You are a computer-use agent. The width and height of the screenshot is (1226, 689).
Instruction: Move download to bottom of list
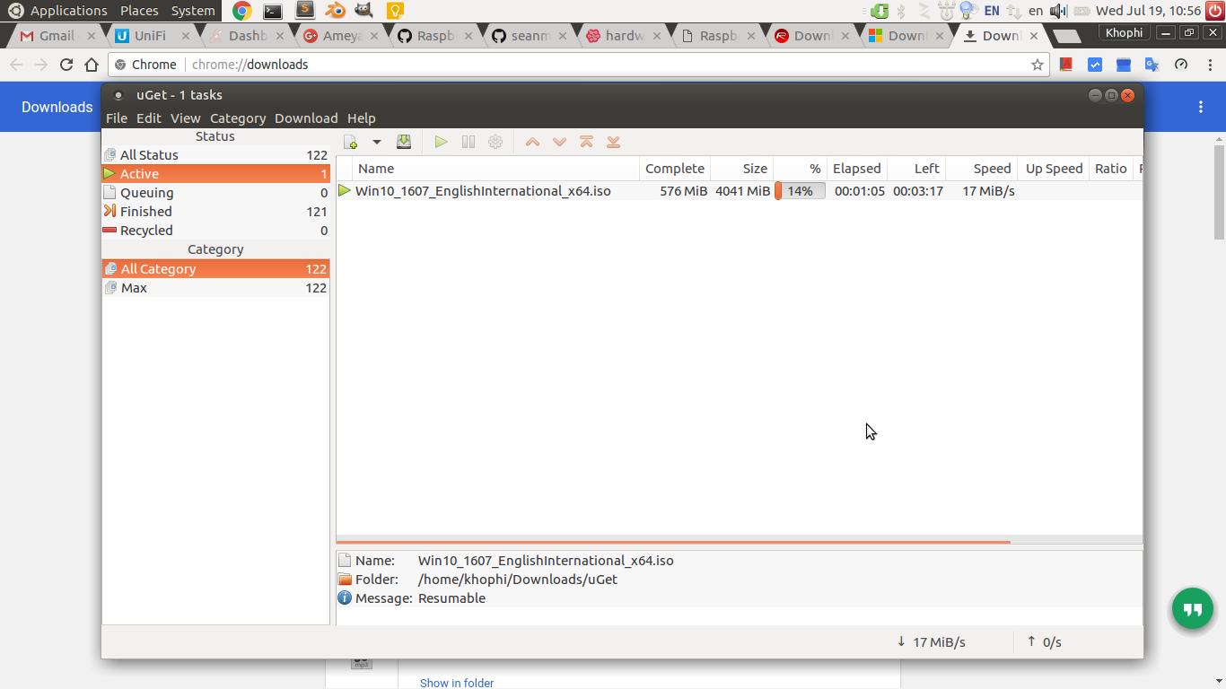coord(613,142)
